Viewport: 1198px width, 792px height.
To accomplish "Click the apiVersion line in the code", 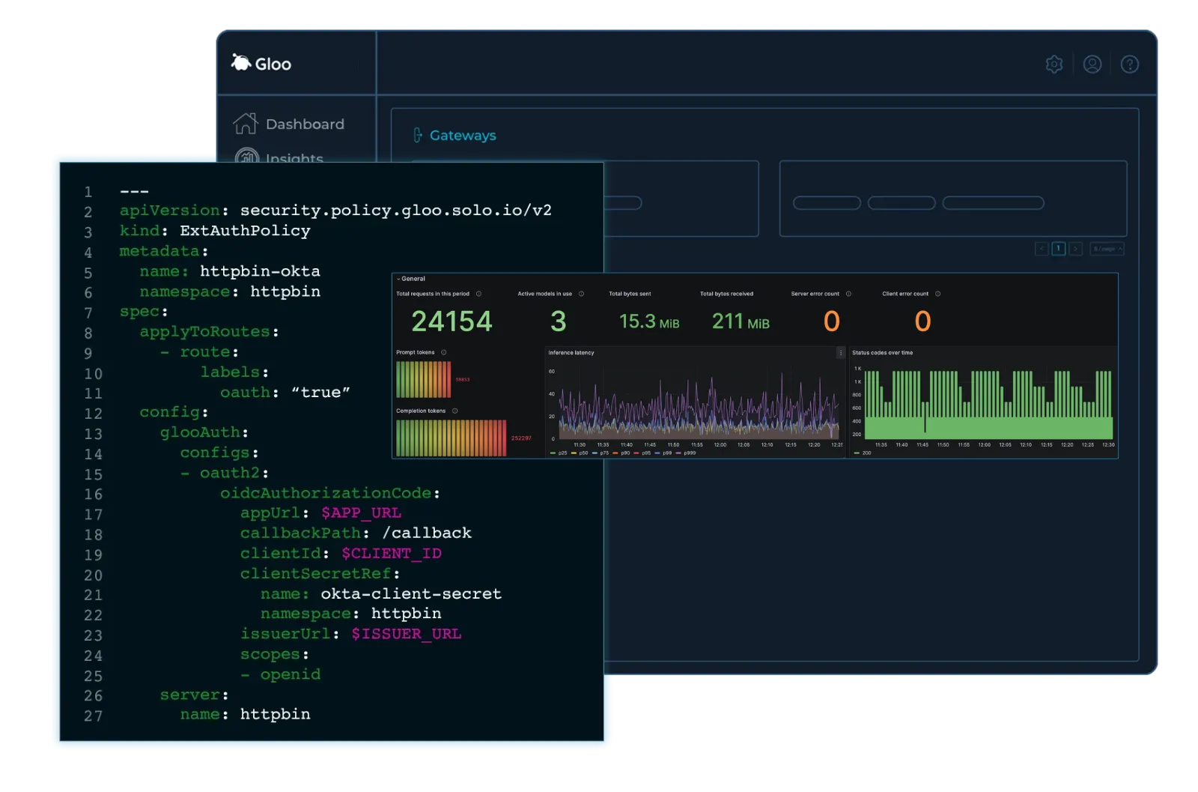I will point(335,211).
